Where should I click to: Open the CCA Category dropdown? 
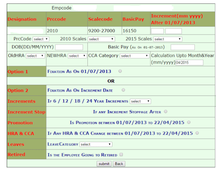pos(134,56)
